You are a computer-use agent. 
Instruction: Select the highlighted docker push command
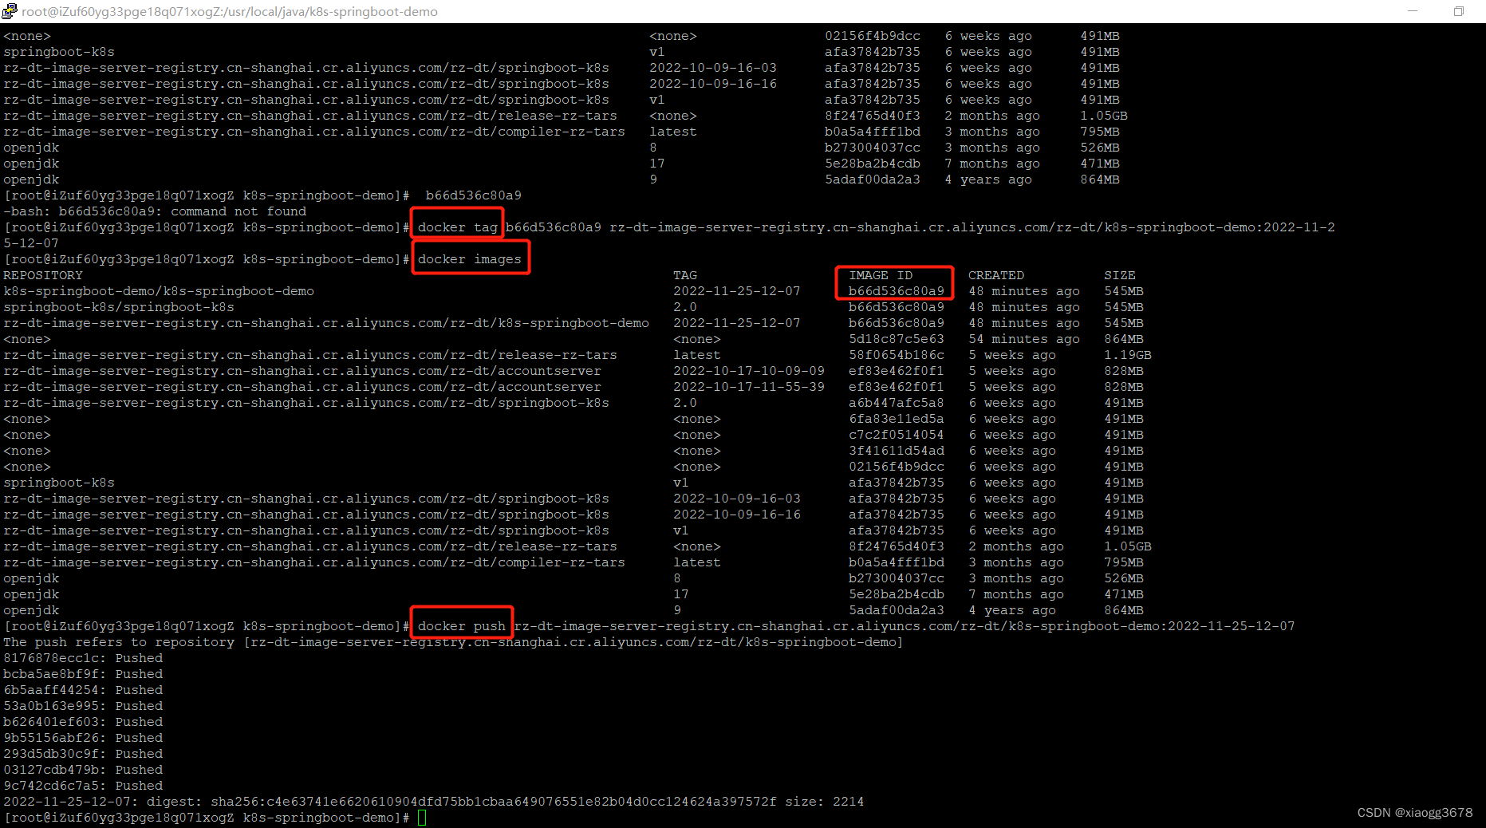click(x=461, y=625)
